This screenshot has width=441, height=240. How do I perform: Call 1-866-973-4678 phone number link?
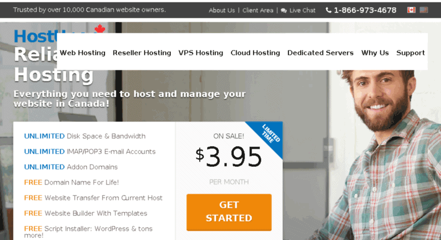(365, 10)
